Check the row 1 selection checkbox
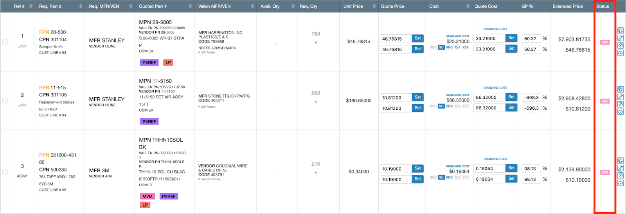Screen dimensions: 626x214 coord(5,42)
